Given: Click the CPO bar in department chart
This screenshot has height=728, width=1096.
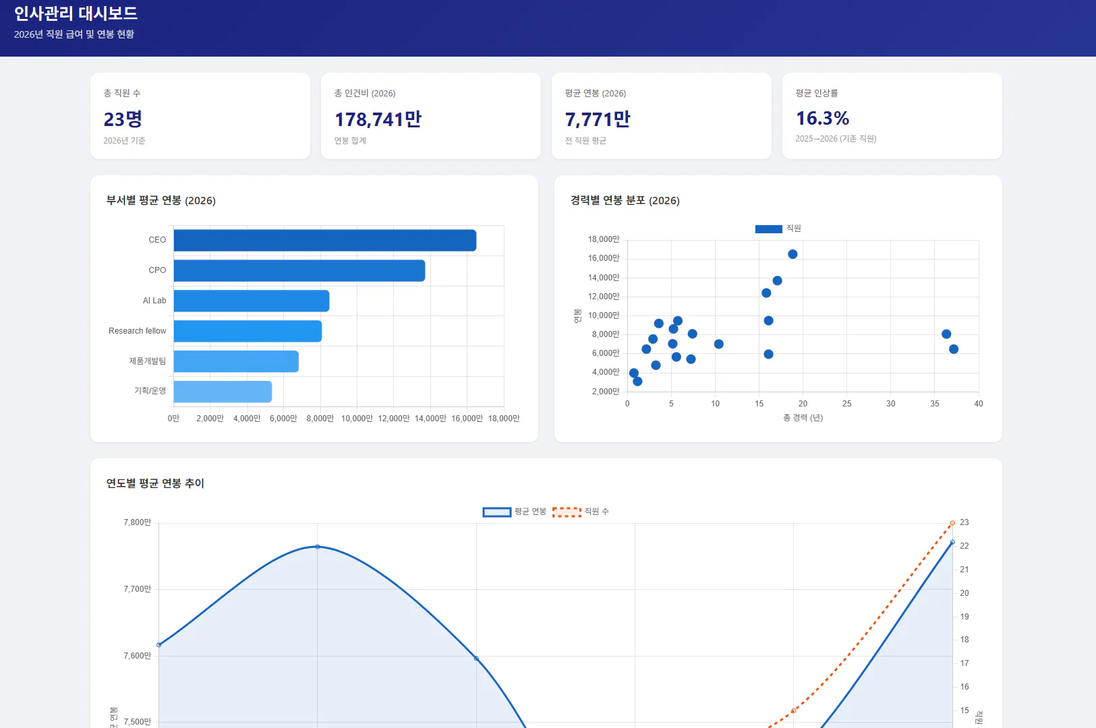Looking at the screenshot, I should (x=299, y=270).
